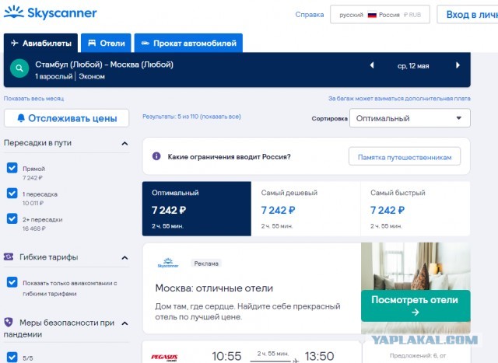
Task: Switch to Авиабилеты tab
Action: 40,43
